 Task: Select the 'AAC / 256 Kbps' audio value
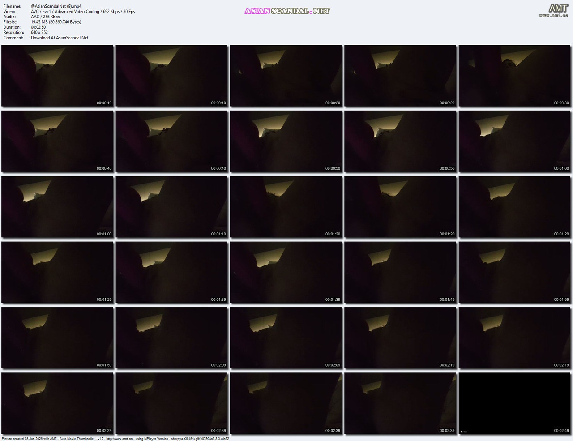tap(45, 17)
